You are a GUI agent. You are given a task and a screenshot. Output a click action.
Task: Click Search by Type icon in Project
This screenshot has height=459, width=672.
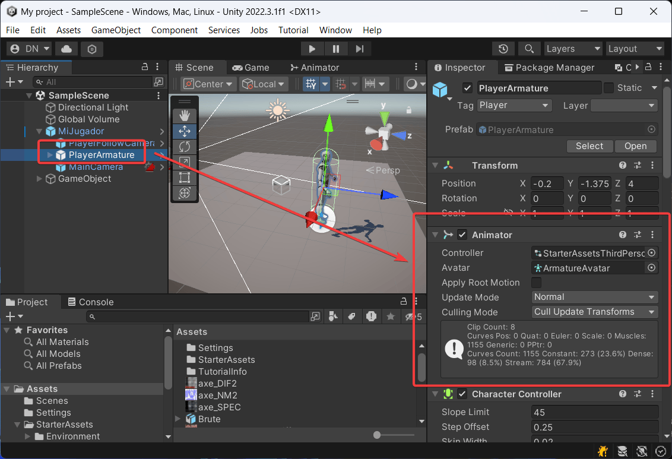333,316
